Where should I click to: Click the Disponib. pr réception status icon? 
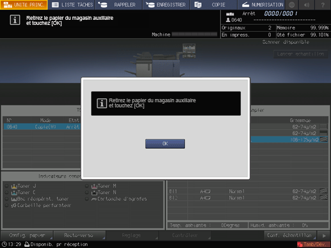[27, 244]
